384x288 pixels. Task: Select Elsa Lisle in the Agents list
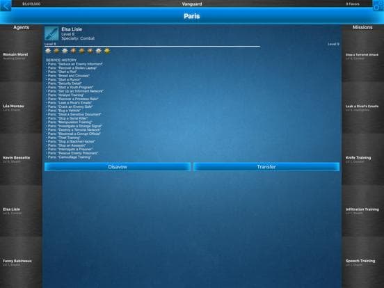tap(21, 211)
